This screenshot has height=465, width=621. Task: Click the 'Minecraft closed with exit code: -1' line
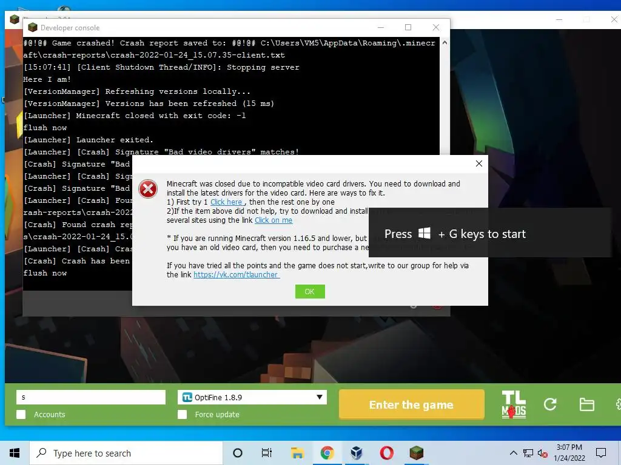coord(135,116)
